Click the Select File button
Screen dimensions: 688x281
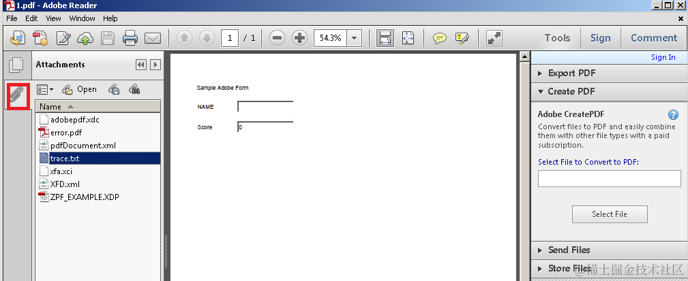tap(610, 214)
